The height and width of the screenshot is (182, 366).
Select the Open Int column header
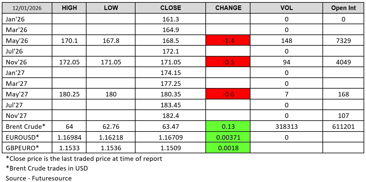pyautogui.click(x=343, y=8)
